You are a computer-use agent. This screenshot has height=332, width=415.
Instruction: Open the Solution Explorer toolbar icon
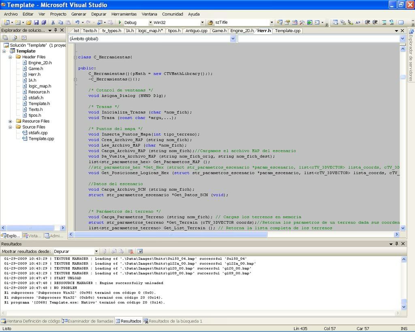pyautogui.click(x=280, y=23)
